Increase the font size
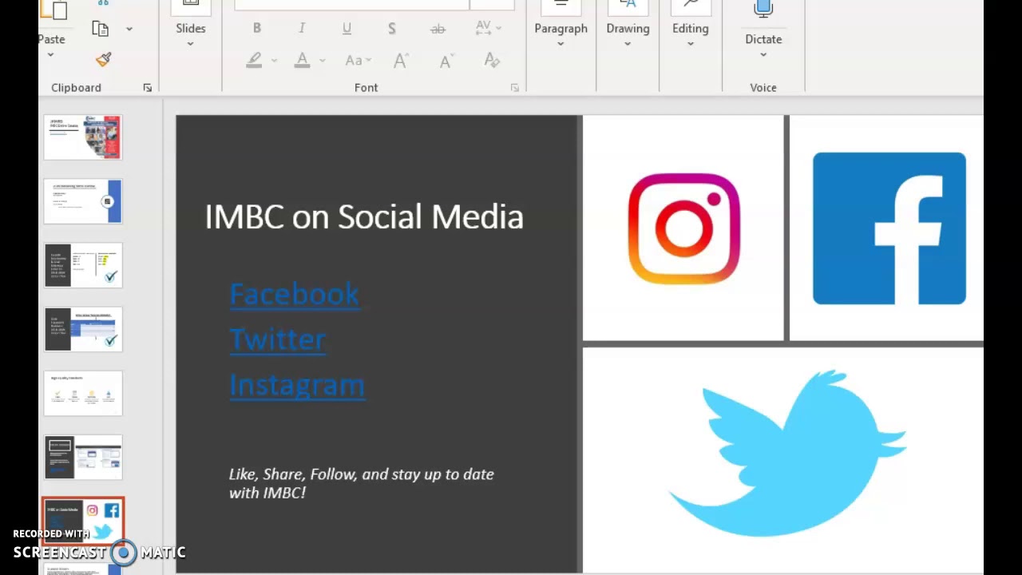1022x575 pixels. (x=401, y=60)
